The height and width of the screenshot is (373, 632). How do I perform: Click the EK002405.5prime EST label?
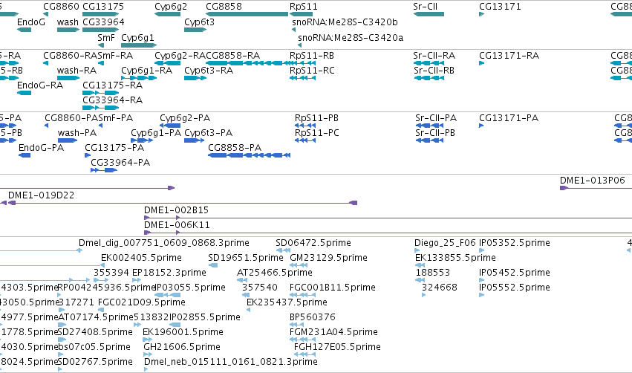tap(141, 259)
